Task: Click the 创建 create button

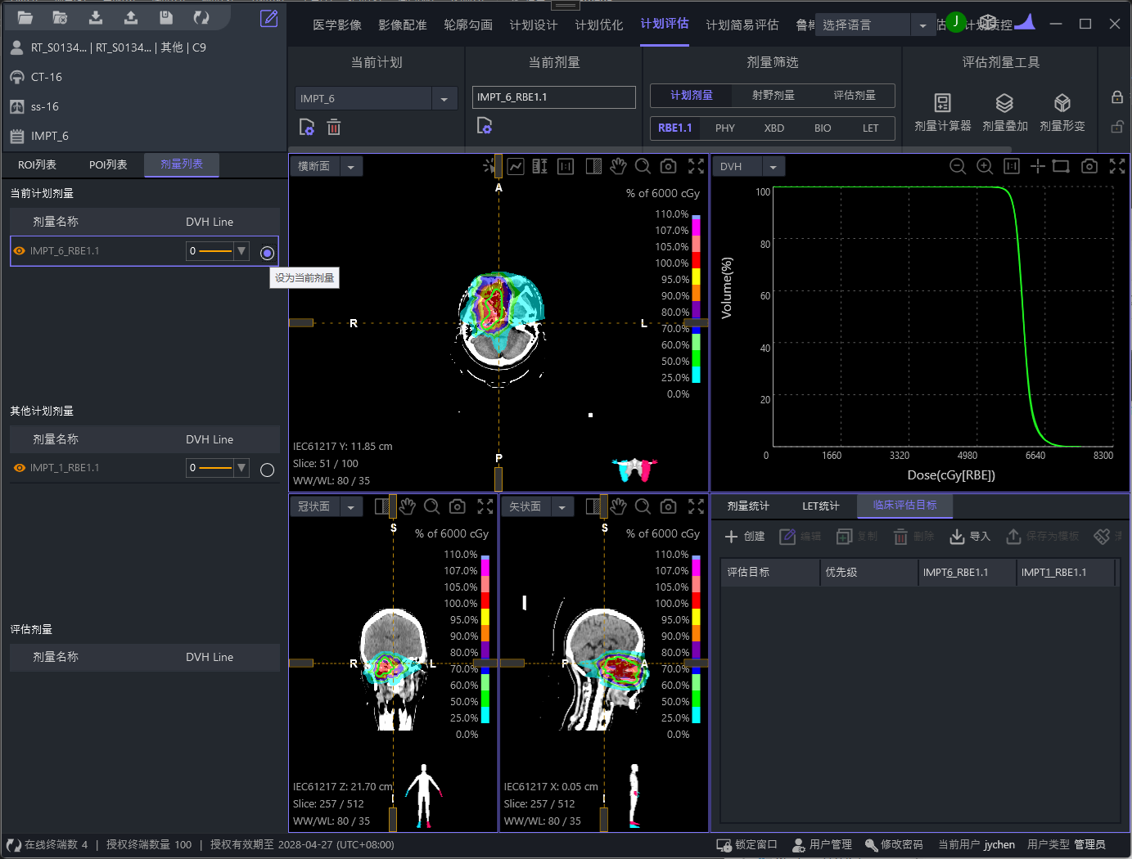Action: 745,537
